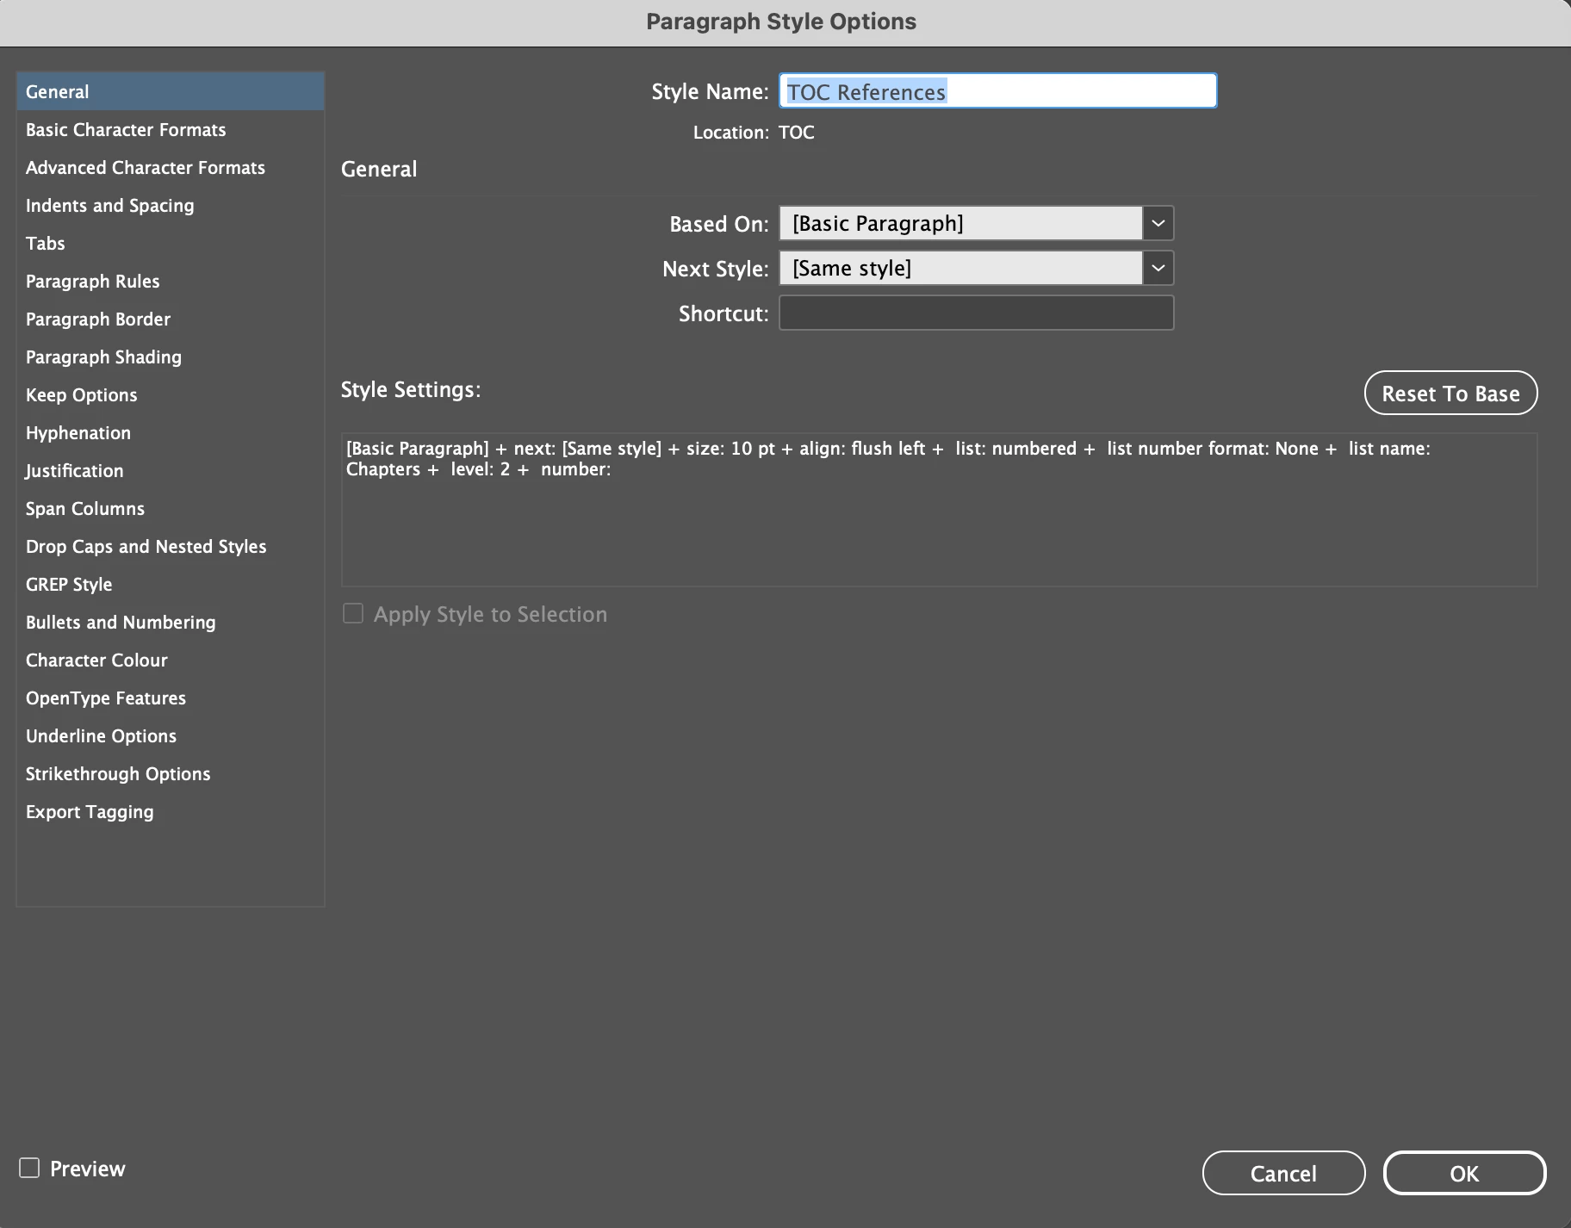Confirm with the OK button
Image resolution: width=1571 pixels, height=1228 pixels.
point(1464,1173)
